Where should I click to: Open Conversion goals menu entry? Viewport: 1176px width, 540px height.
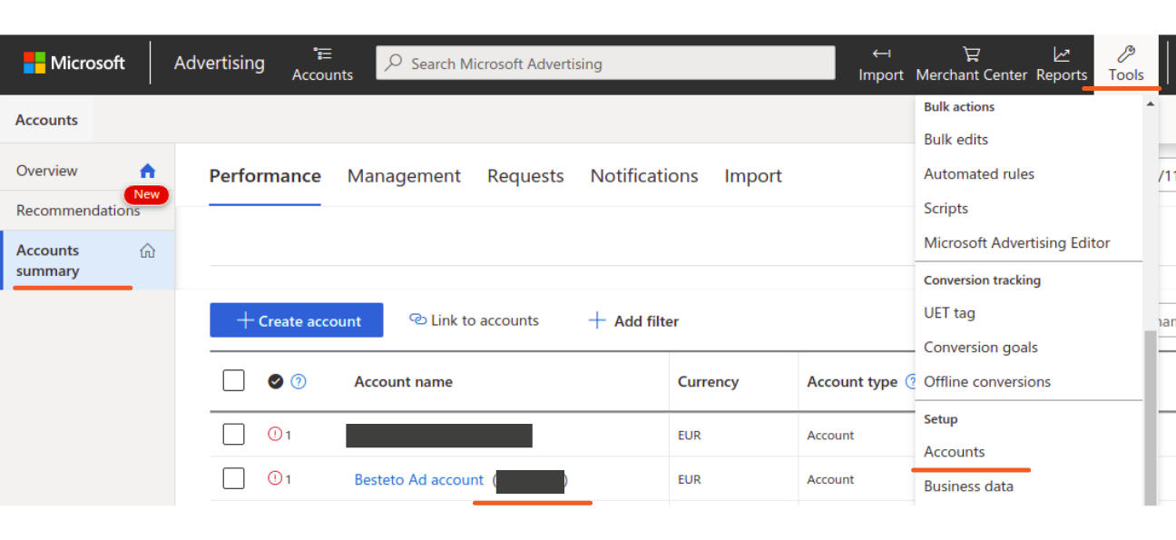point(980,348)
